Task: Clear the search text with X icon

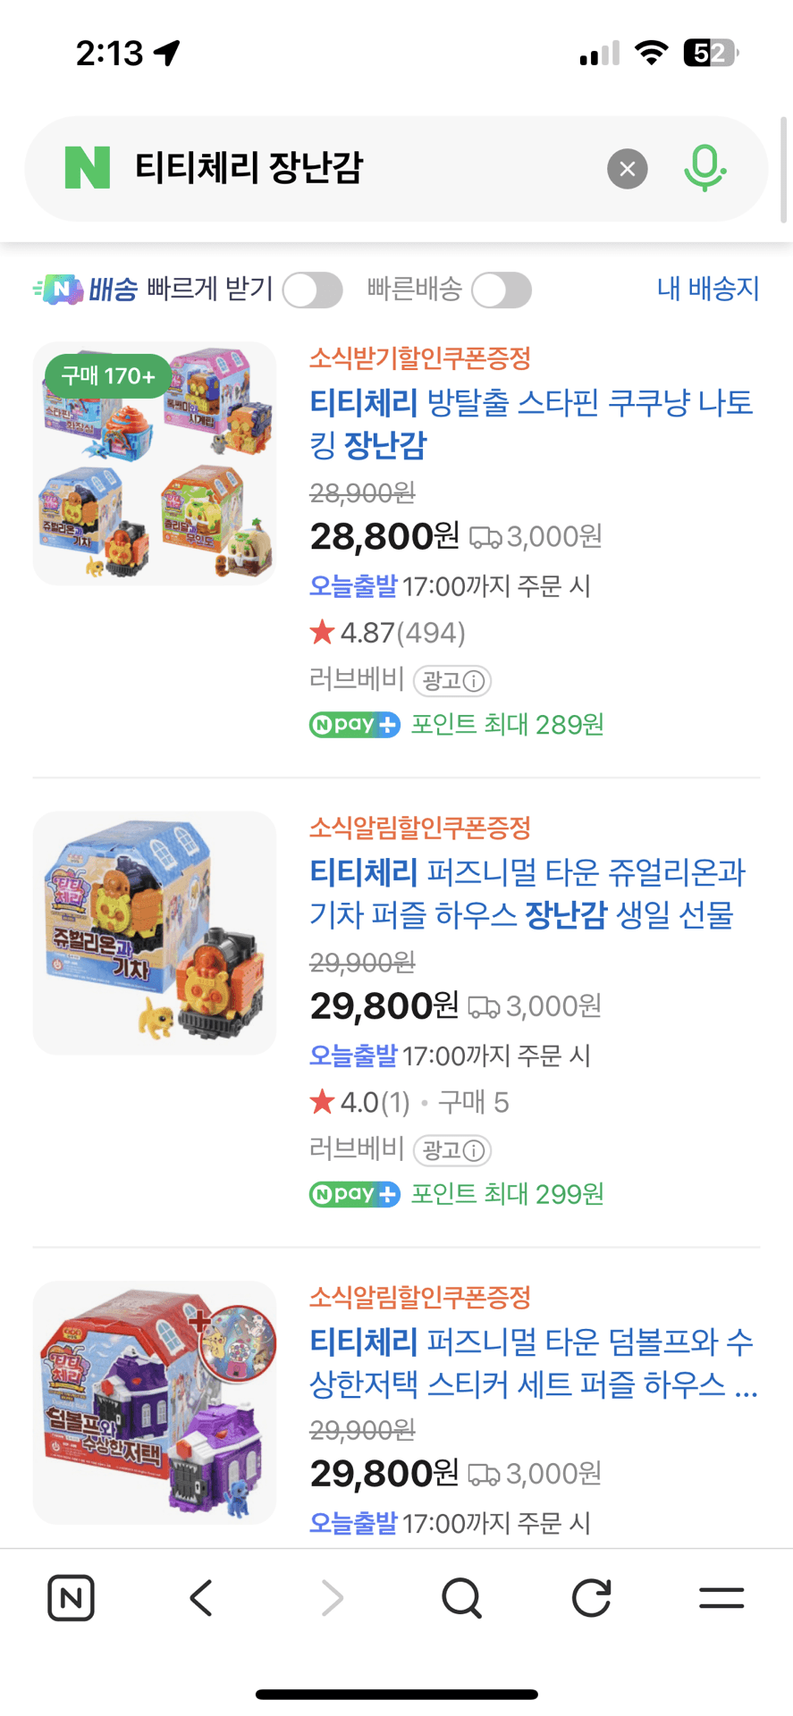Action: (x=628, y=169)
